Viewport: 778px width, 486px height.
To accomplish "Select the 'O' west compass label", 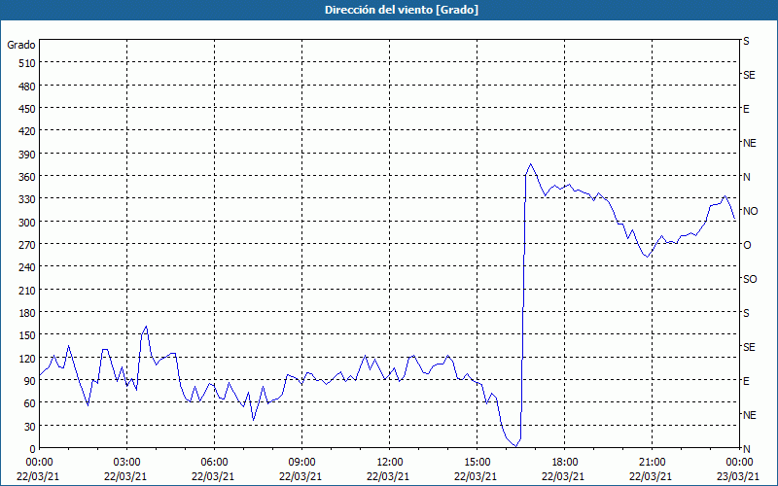I will click(x=747, y=245).
